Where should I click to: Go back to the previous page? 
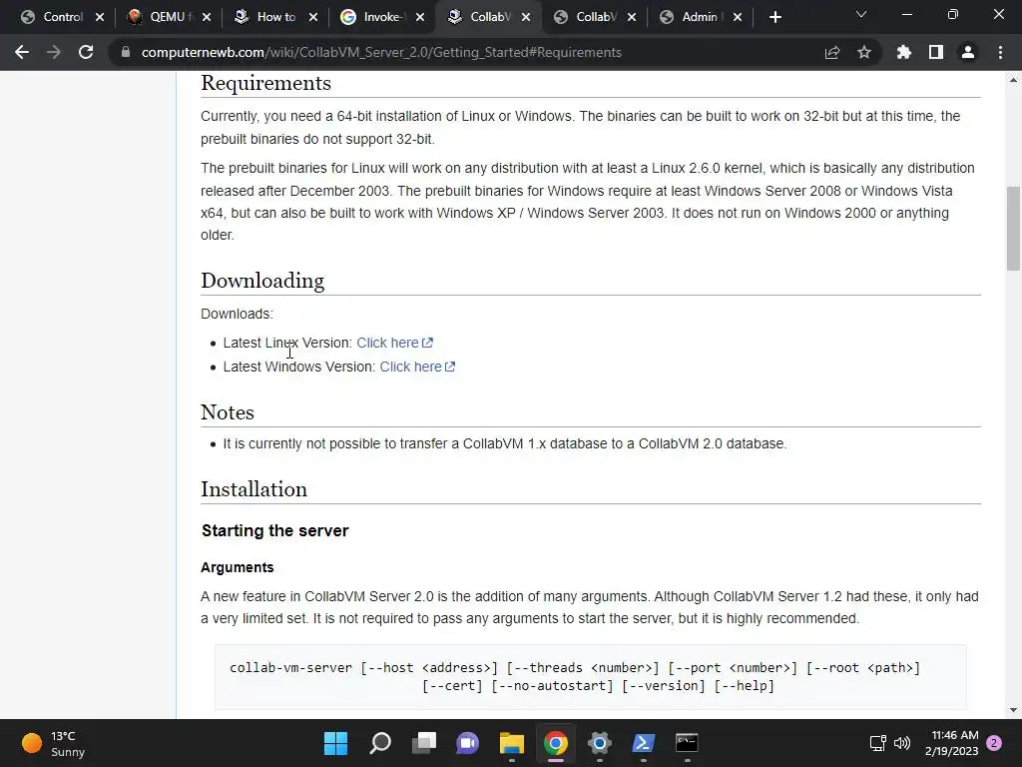point(22,52)
